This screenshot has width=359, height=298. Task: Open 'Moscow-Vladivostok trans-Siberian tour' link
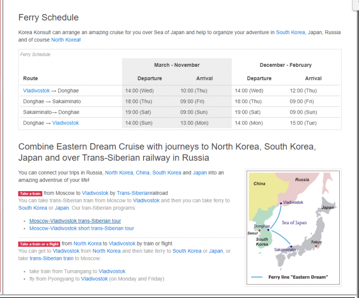[75, 221]
